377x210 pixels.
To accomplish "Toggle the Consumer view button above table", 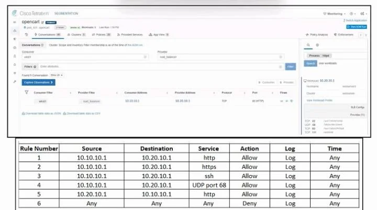I will tap(266, 83).
